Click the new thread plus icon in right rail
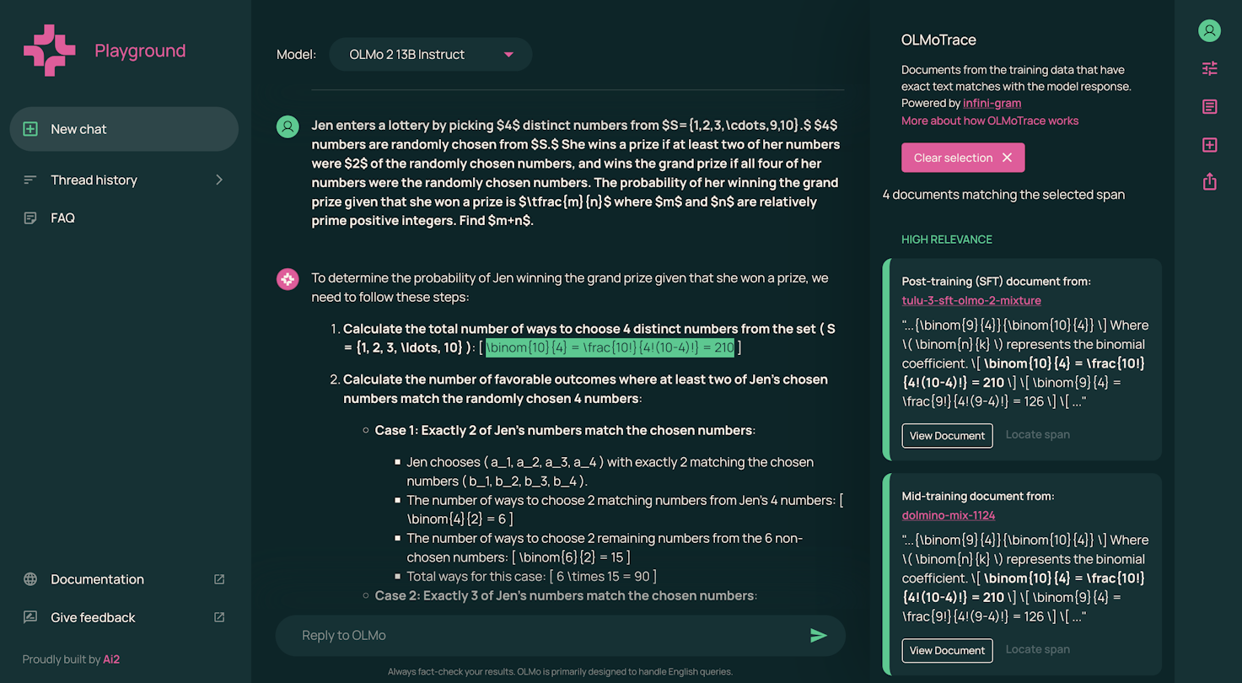The height and width of the screenshot is (683, 1242). pyautogui.click(x=1209, y=145)
